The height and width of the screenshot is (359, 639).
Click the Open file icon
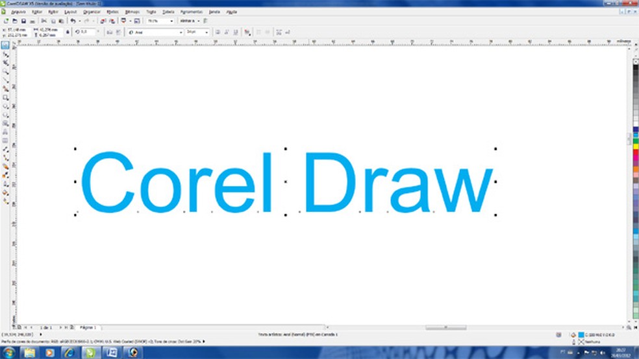pos(15,21)
